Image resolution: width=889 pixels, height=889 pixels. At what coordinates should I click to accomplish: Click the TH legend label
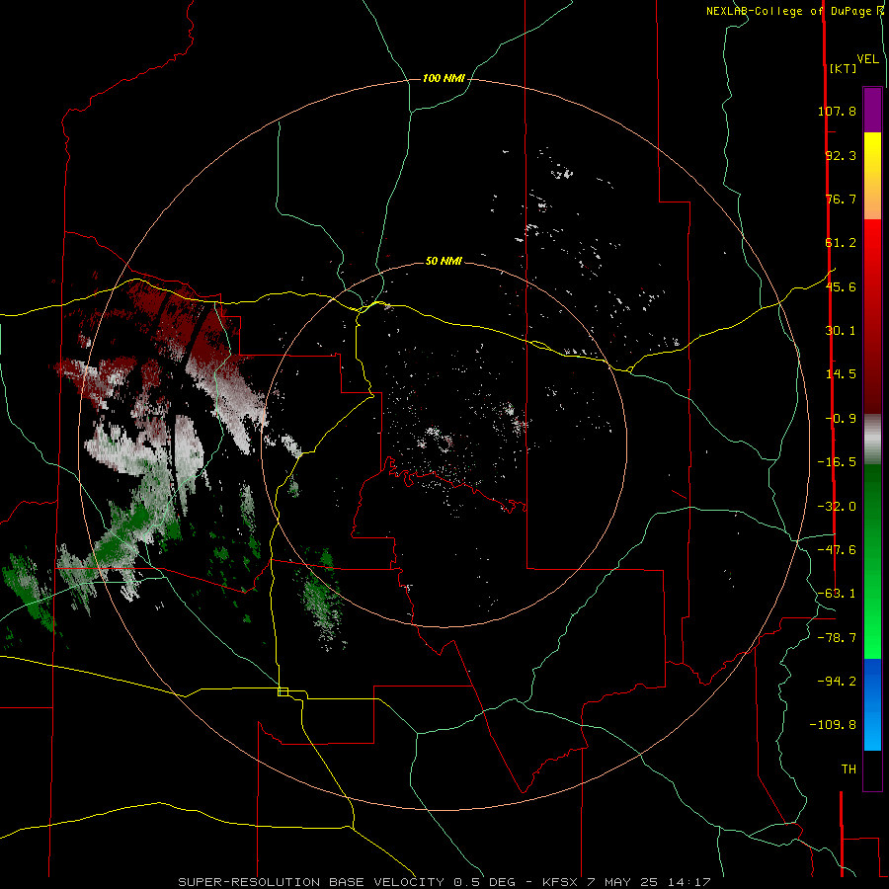click(849, 768)
